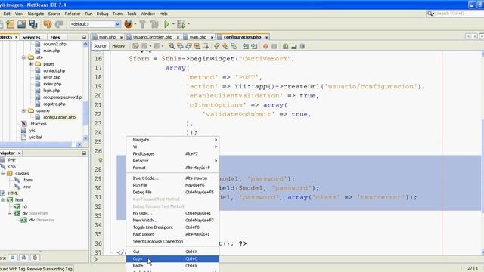
Task: Close the UsuarioController.php editor tab
Action: click(178, 37)
